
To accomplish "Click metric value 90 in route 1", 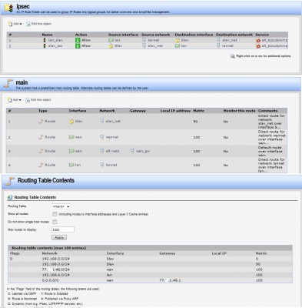I will tap(195, 122).
